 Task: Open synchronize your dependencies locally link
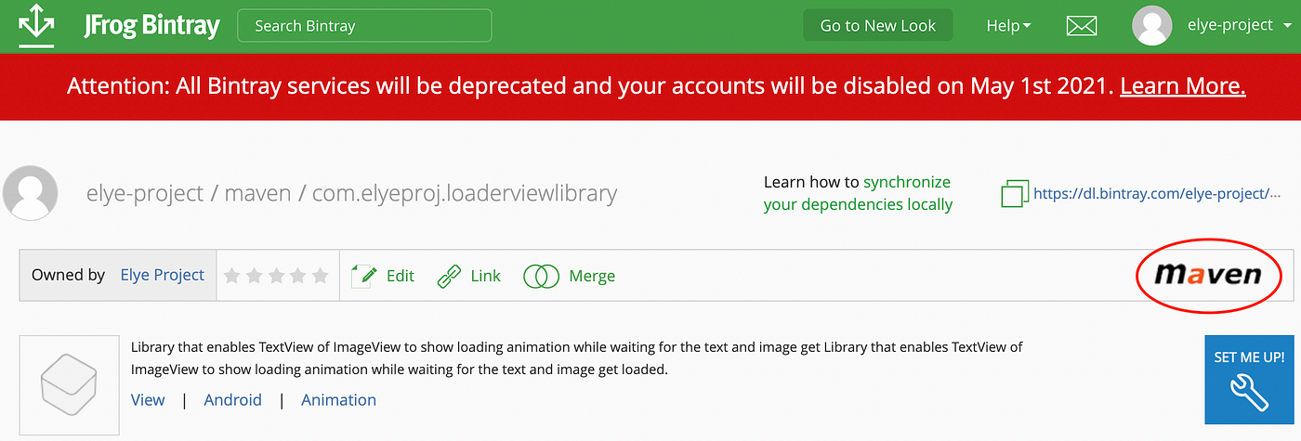coord(858,193)
